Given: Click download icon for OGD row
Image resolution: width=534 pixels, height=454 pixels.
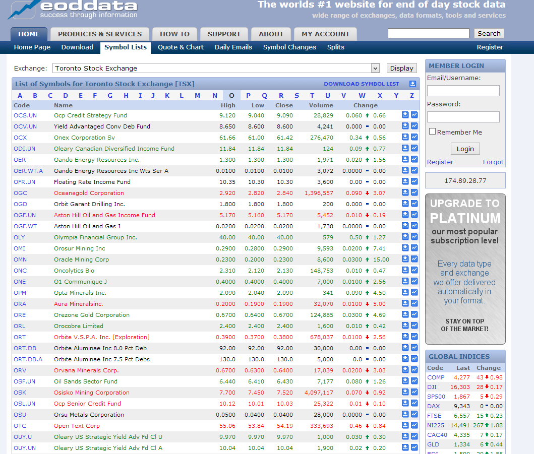Looking at the screenshot, I should tap(405, 204).
